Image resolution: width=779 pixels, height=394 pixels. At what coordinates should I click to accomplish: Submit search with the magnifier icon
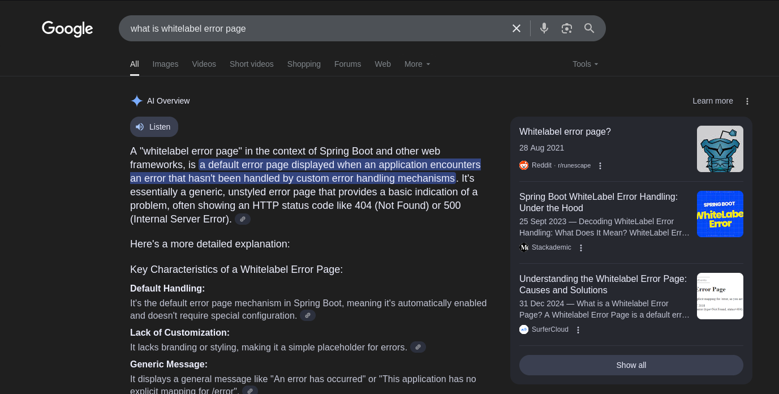click(589, 28)
